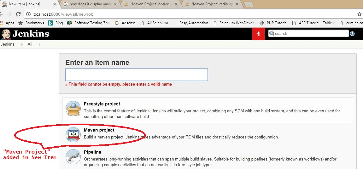Click the Jenkins butler logo icon
This screenshot has width=363, height=169.
click(x=6, y=34)
